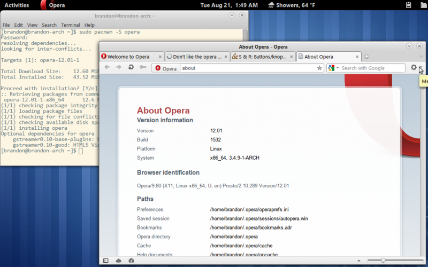Viewport: 428px width, 267px height.
Task: Select version value 12.01
Action: [216, 130]
